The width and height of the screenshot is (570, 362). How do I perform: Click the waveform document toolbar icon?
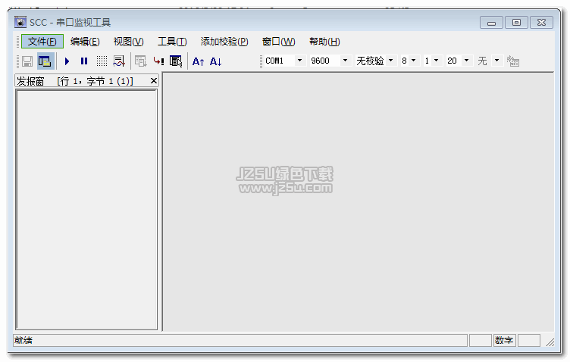[119, 61]
